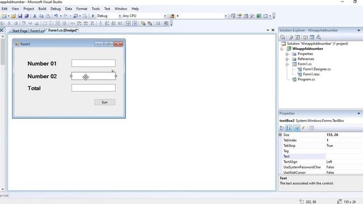
Task: Select the UseSystemPasswordChar property row
Action: click(321, 167)
